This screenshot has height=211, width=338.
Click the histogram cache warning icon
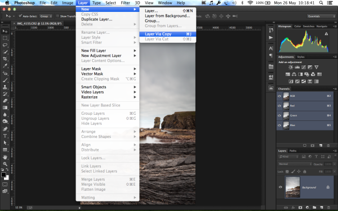pos(326,34)
